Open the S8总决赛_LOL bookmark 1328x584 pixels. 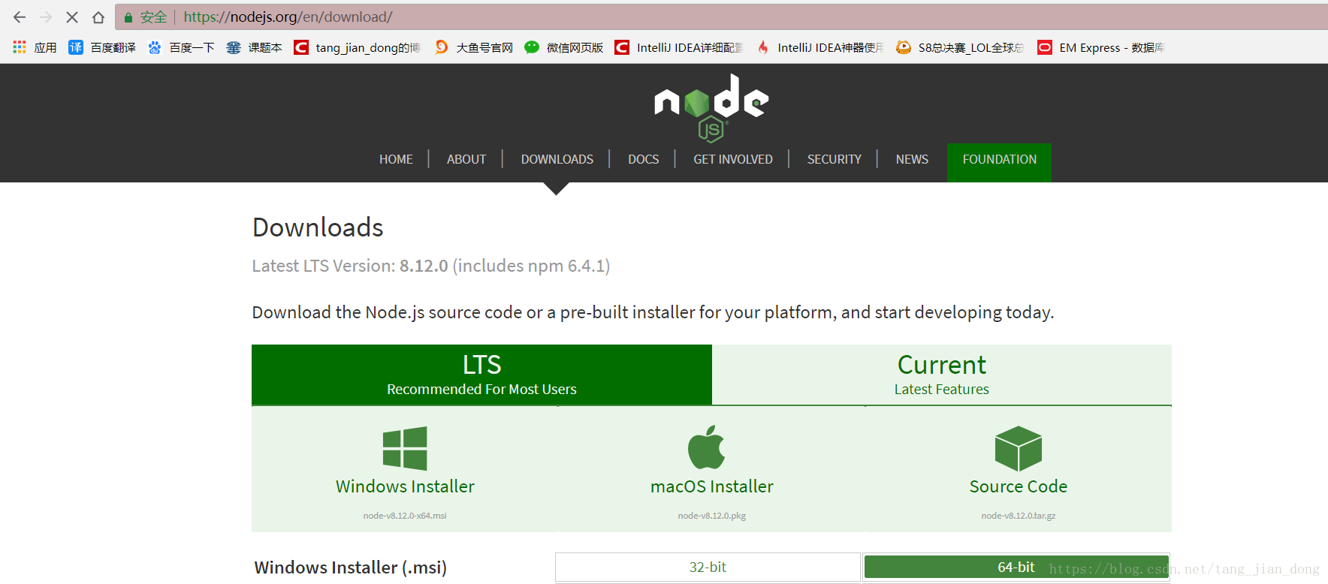960,47
